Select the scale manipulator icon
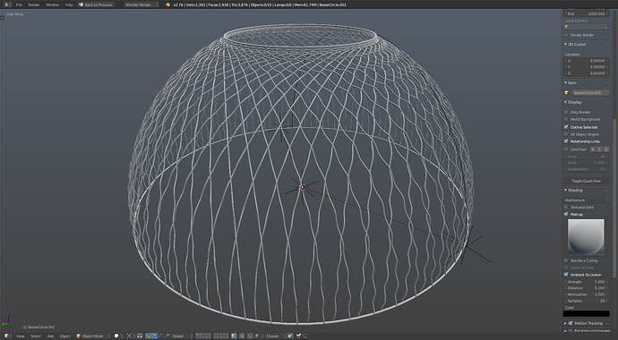The height and width of the screenshot is (340, 618). tap(167, 336)
